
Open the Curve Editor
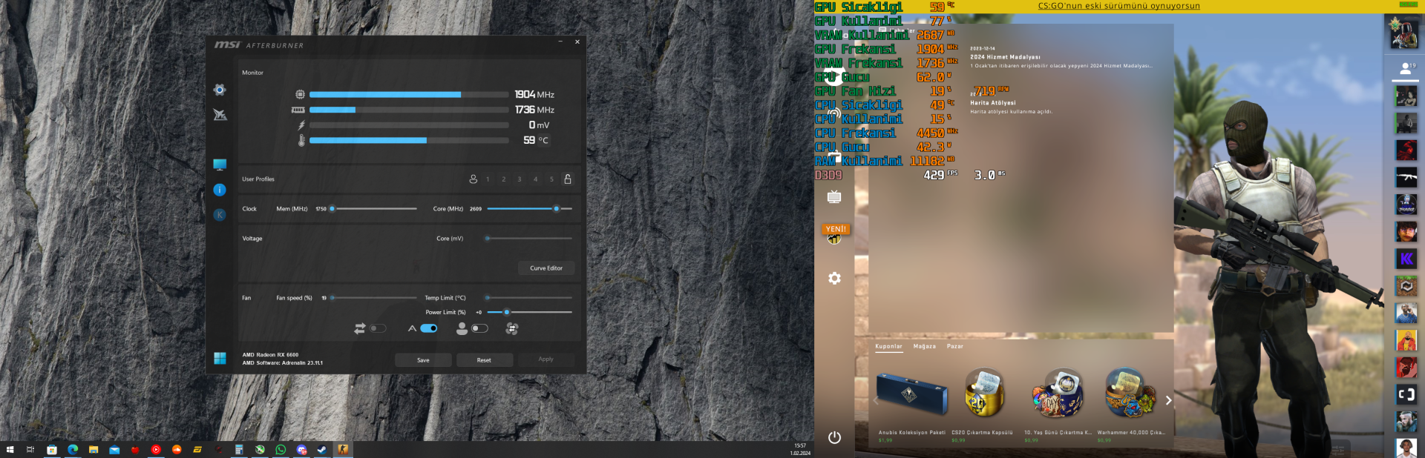click(546, 268)
